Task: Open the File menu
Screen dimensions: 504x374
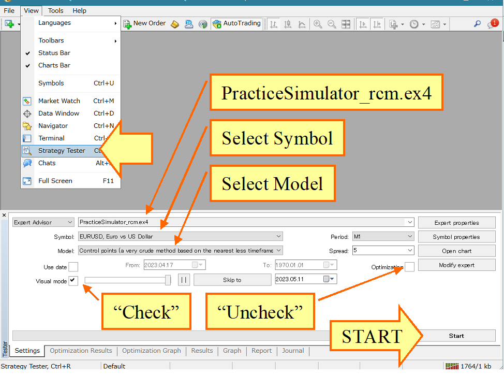Action: (x=9, y=11)
